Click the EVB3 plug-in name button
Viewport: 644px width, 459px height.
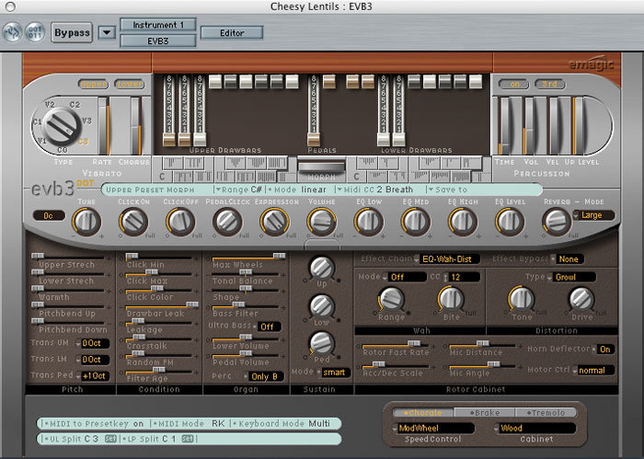tap(157, 40)
